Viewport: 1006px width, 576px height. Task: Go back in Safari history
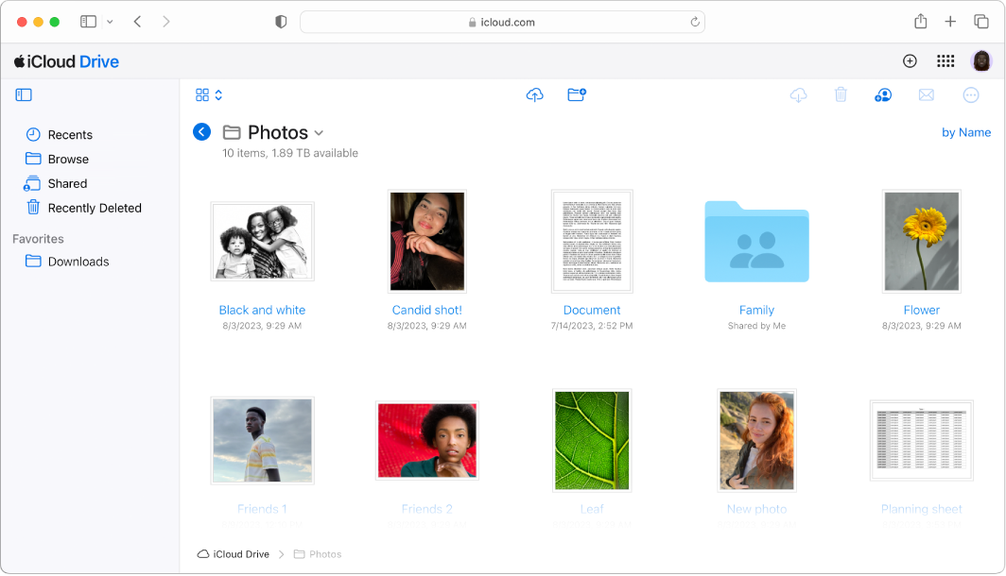pyautogui.click(x=137, y=22)
